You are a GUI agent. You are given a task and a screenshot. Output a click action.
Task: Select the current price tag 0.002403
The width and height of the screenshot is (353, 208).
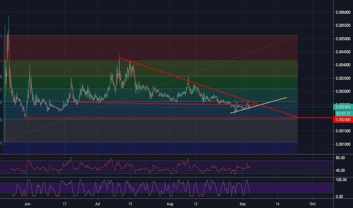coord(343,107)
